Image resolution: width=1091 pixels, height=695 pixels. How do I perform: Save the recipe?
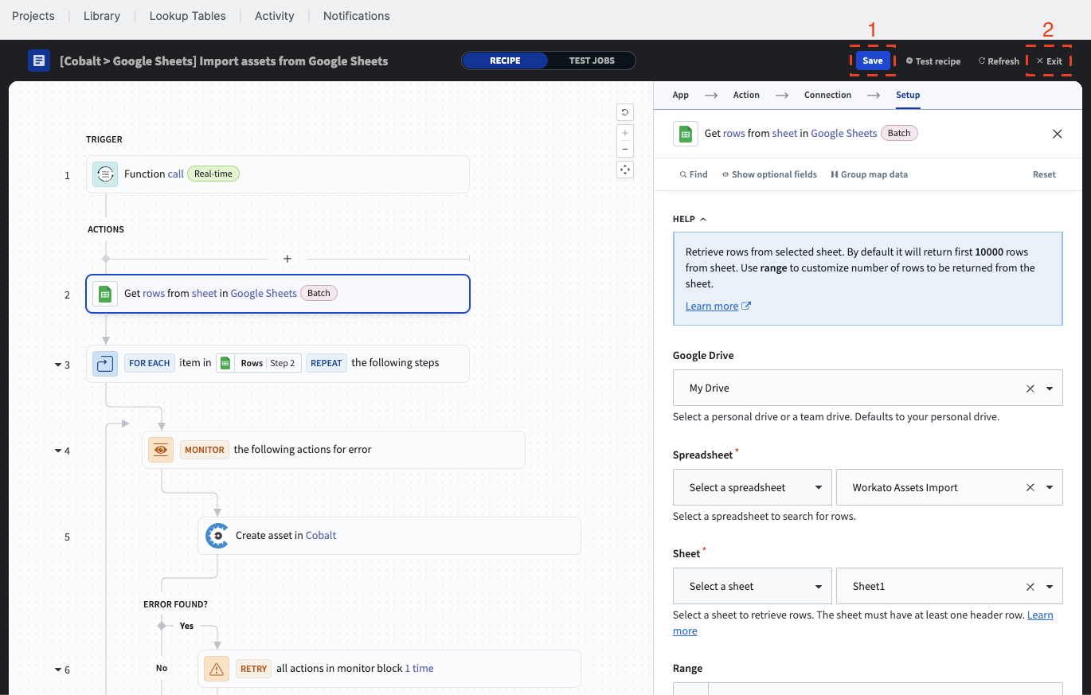pyautogui.click(x=873, y=61)
